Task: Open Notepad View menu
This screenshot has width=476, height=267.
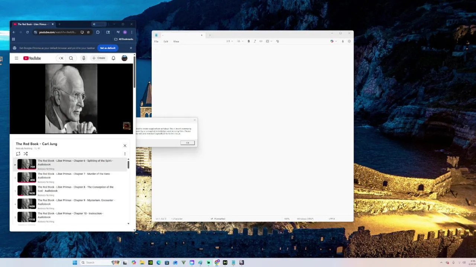Action: [x=176, y=42]
